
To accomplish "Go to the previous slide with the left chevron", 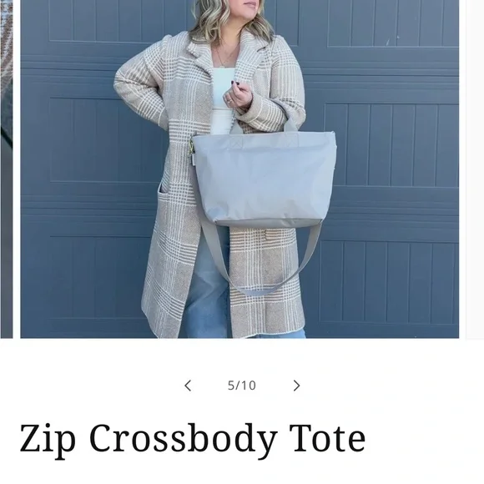I will (x=188, y=386).
